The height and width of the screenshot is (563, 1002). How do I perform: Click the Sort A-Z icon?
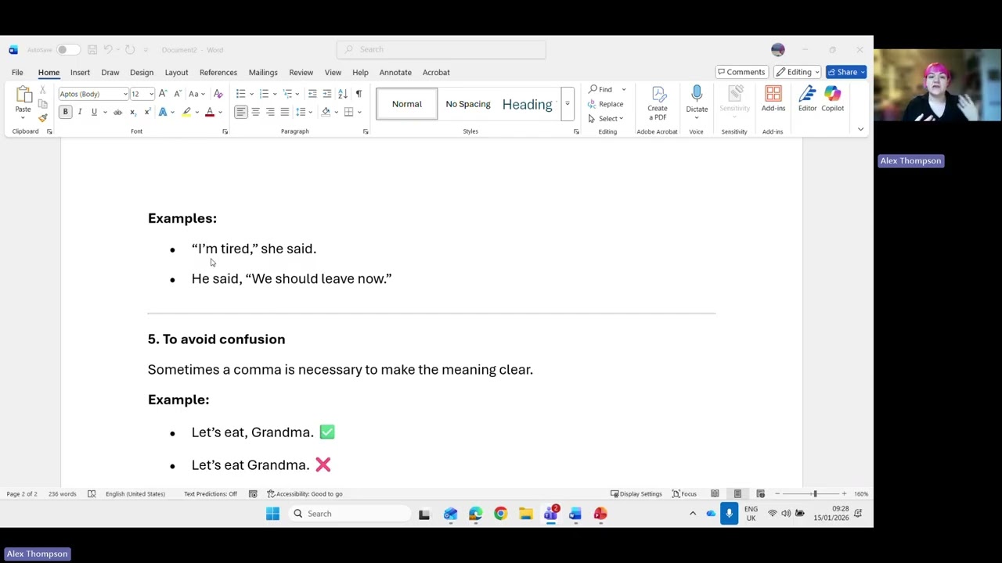coord(343,94)
